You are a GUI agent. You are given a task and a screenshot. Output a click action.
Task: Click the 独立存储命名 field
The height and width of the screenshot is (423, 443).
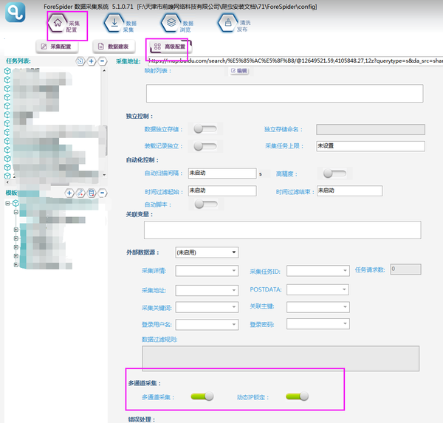coord(371,129)
